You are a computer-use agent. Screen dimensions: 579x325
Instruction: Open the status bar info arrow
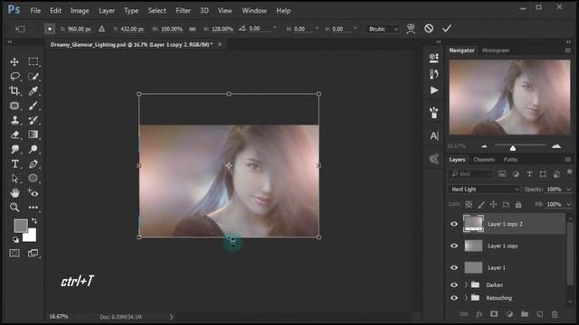coord(171,317)
